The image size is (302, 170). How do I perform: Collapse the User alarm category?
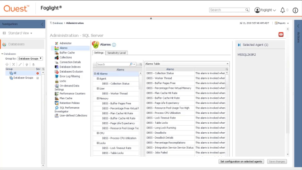tap(98, 88)
